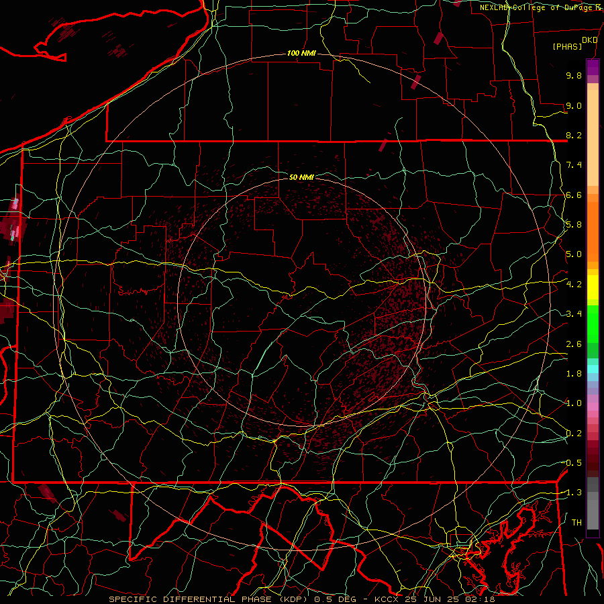Click the 0.2 value on the legend

tap(574, 434)
